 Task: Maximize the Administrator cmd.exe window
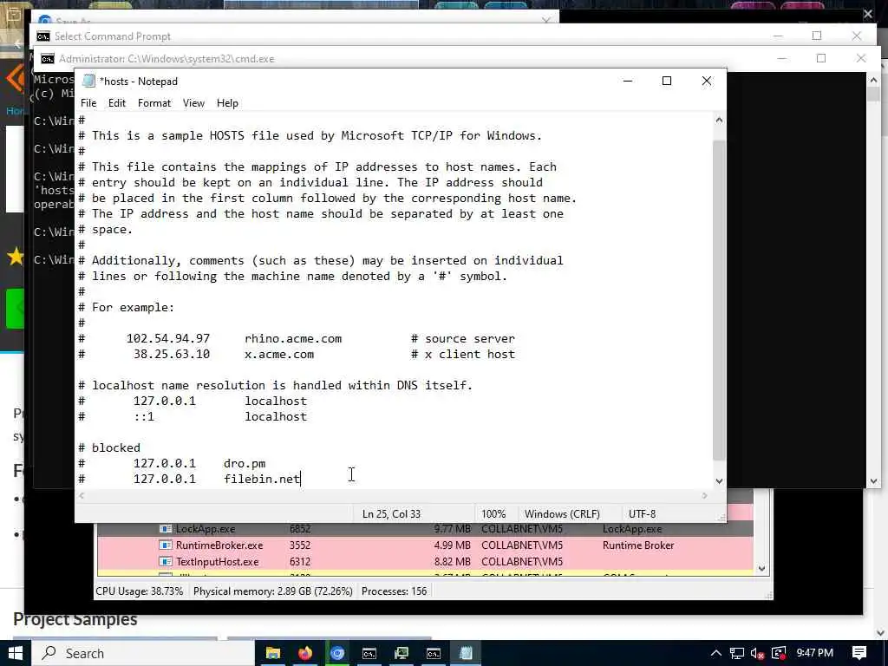(x=821, y=58)
